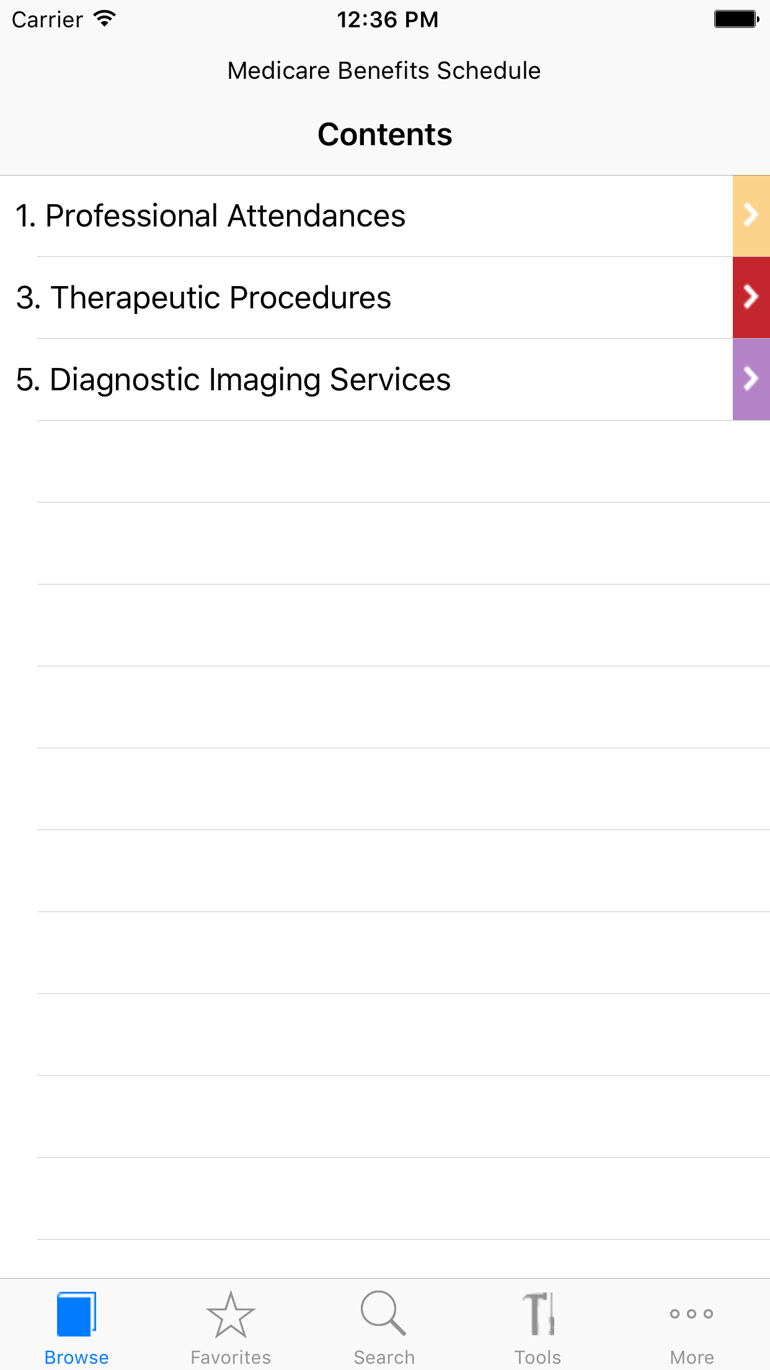
Task: Tap the Search tab label
Action: tap(384, 1357)
